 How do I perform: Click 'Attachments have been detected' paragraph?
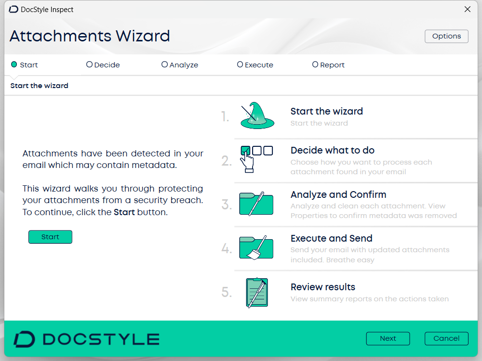(112, 159)
